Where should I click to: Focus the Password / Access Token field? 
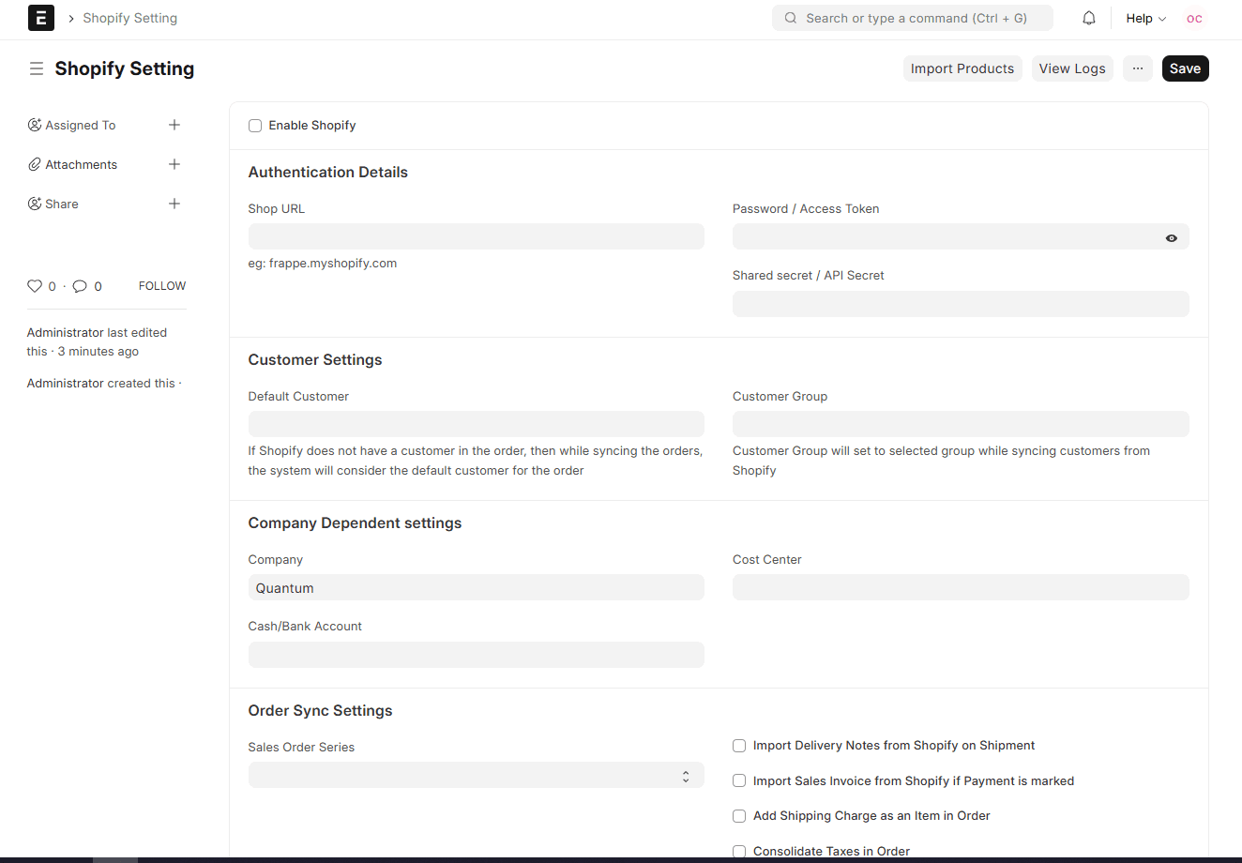pos(961,236)
